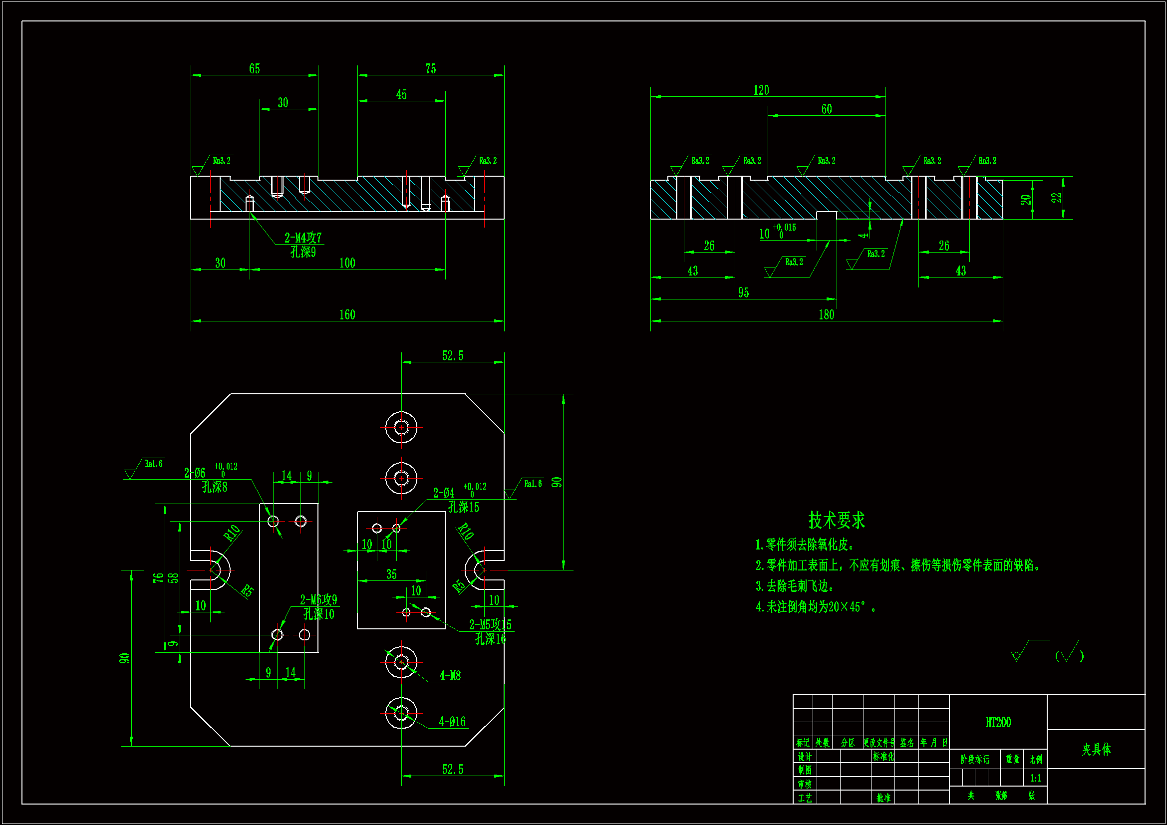
Task: Click the surface roughness symbol in parentheses
Action: [x=1069, y=655]
